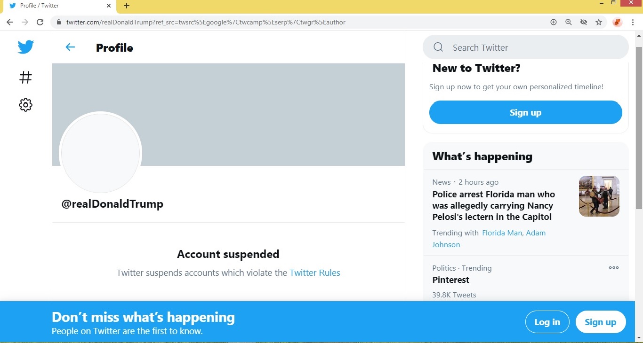Reload the page with the refresh icon
Screen dimensions: 643x343
point(40,22)
